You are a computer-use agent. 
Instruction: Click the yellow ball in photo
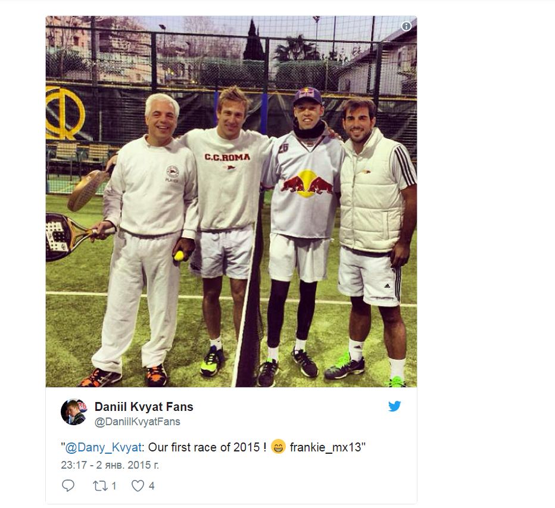click(179, 255)
